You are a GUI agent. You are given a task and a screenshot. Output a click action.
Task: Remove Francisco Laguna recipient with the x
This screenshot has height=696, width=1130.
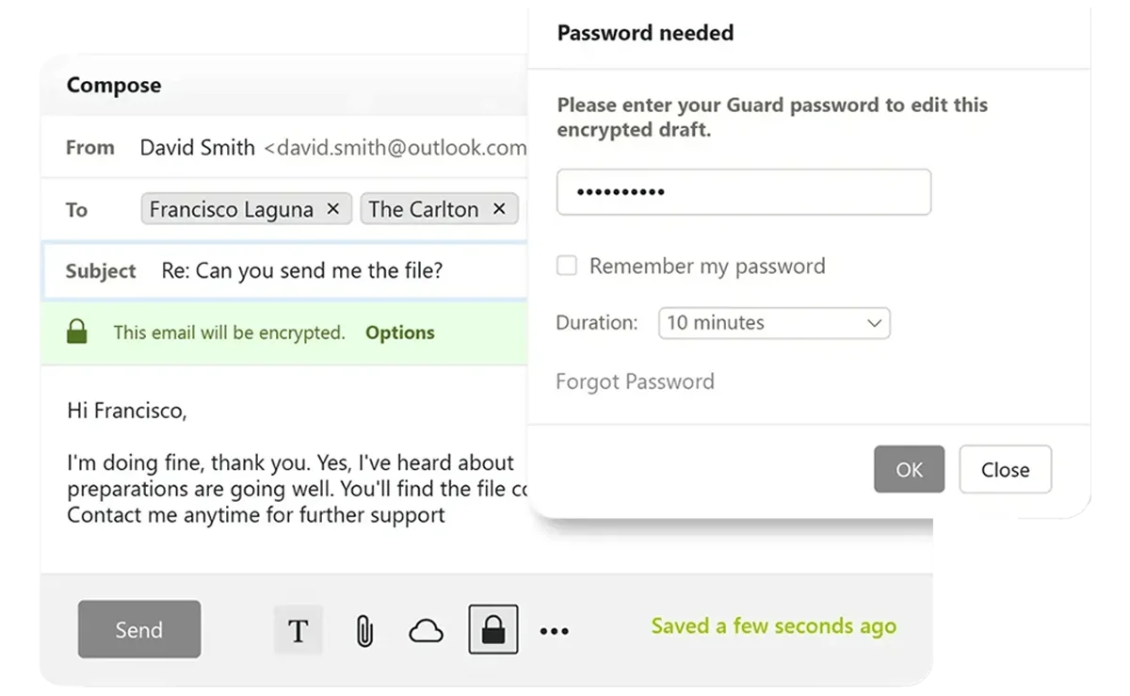point(332,209)
